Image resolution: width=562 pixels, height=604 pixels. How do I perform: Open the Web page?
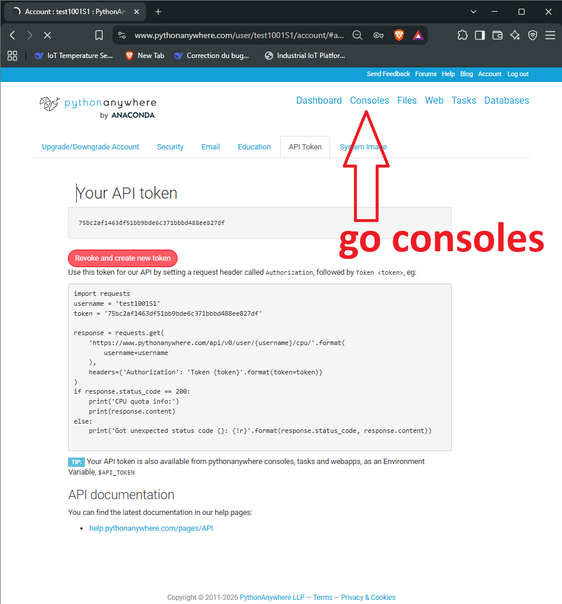(x=434, y=101)
